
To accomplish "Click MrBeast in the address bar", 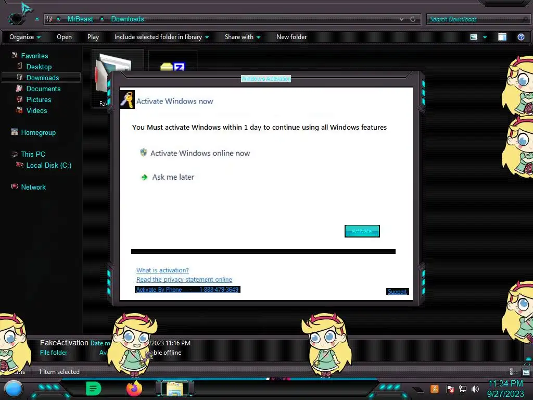I will tap(80, 19).
